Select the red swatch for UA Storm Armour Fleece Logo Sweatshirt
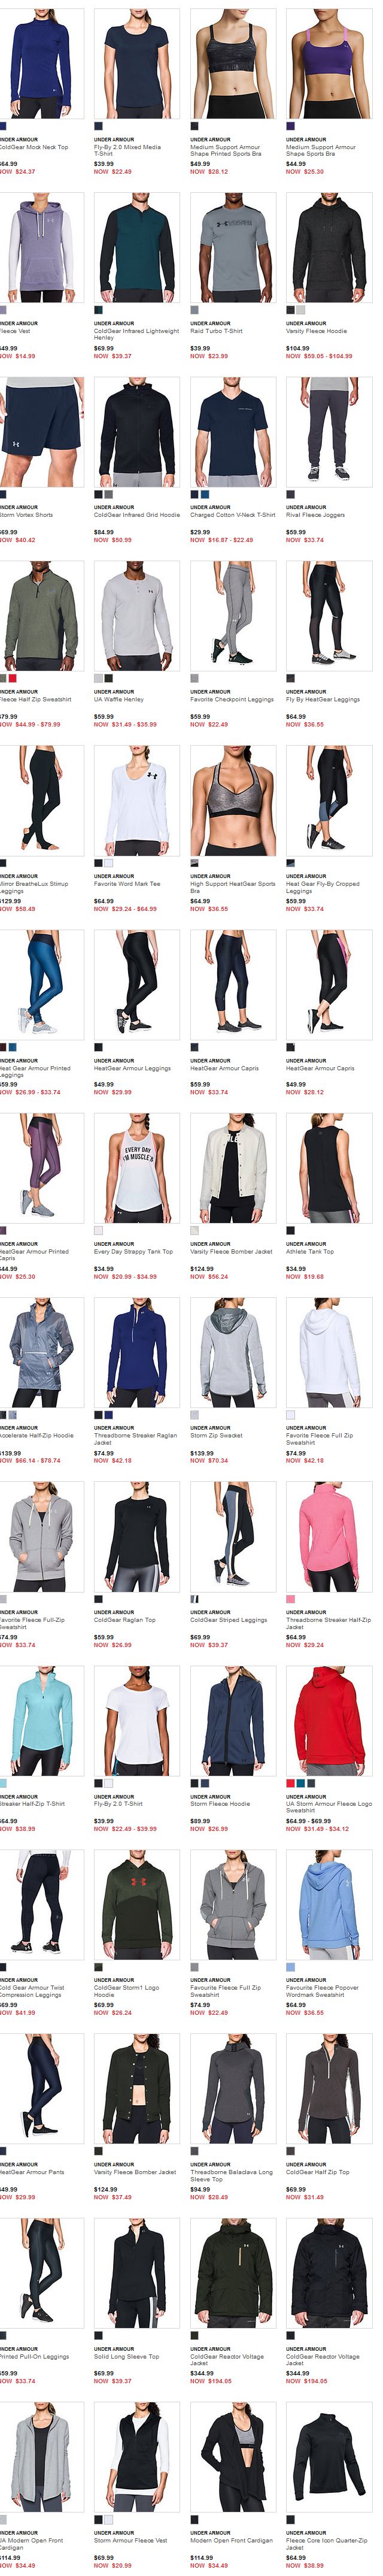Image resolution: width=383 pixels, height=2576 pixels. click(x=291, y=1783)
